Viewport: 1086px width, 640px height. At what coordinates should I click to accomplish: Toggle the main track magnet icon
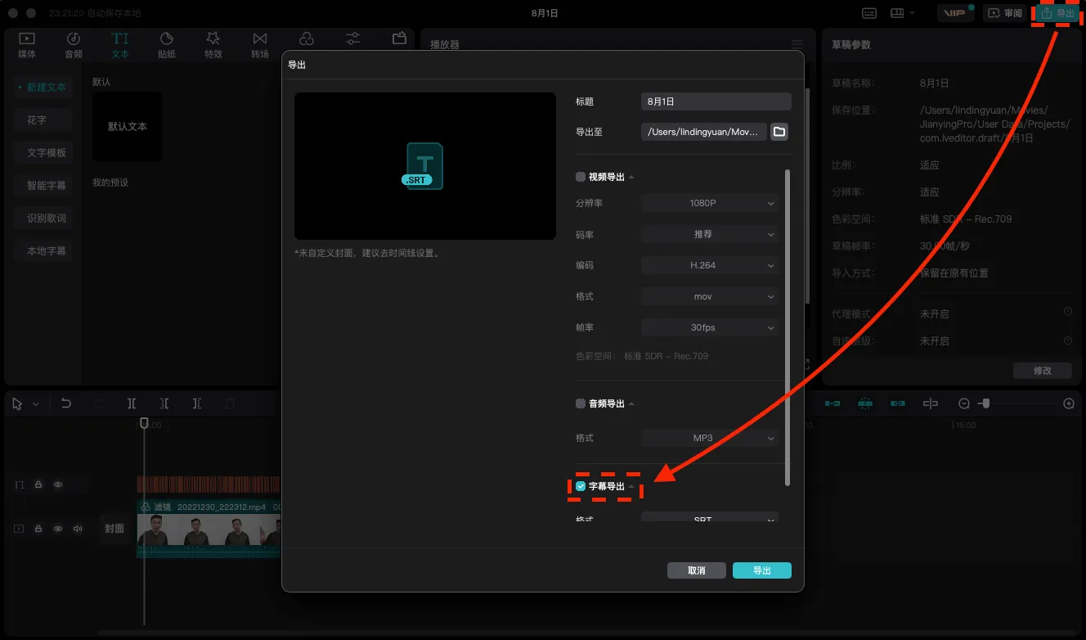(x=832, y=403)
